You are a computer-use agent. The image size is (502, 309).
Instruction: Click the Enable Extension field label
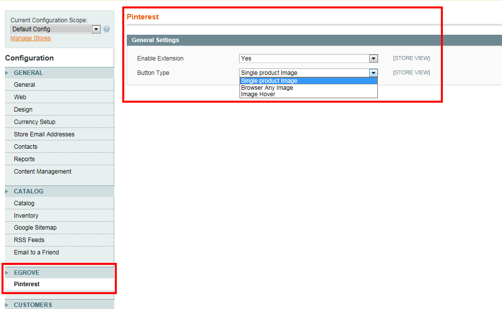pyautogui.click(x=161, y=59)
